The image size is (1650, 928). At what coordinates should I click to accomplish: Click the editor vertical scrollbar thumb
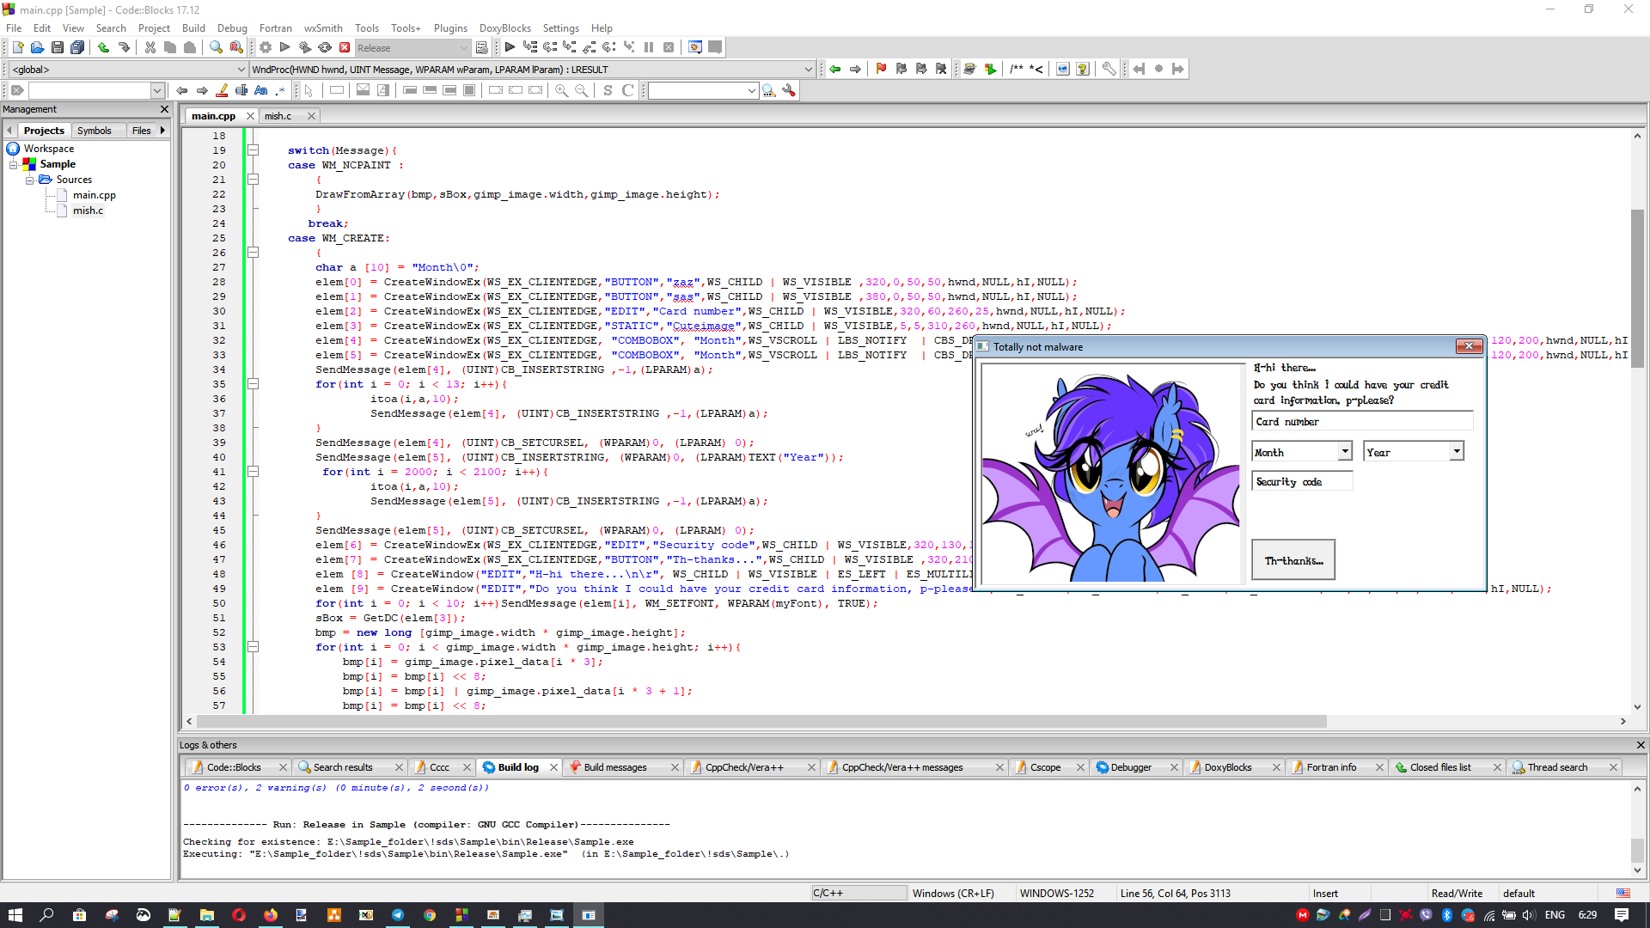coord(1637,288)
